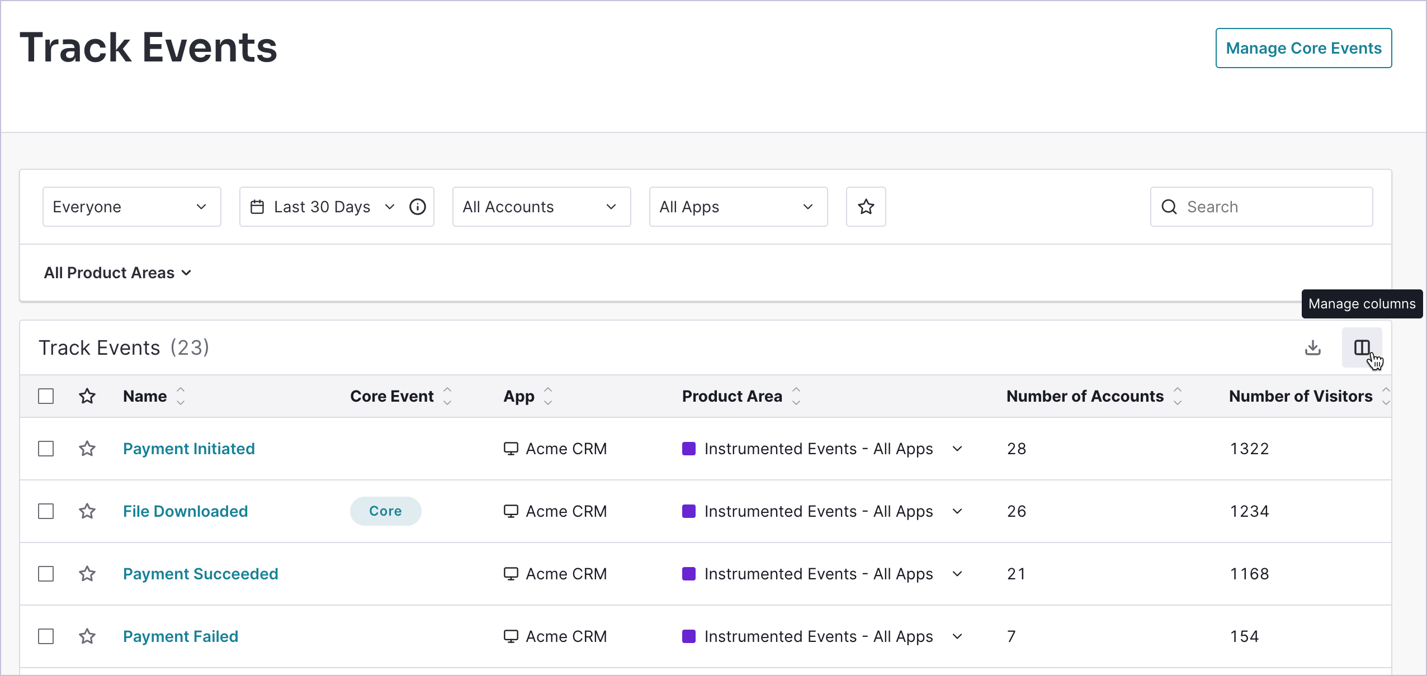
Task: Open the Manage columns icon
Action: 1362,347
